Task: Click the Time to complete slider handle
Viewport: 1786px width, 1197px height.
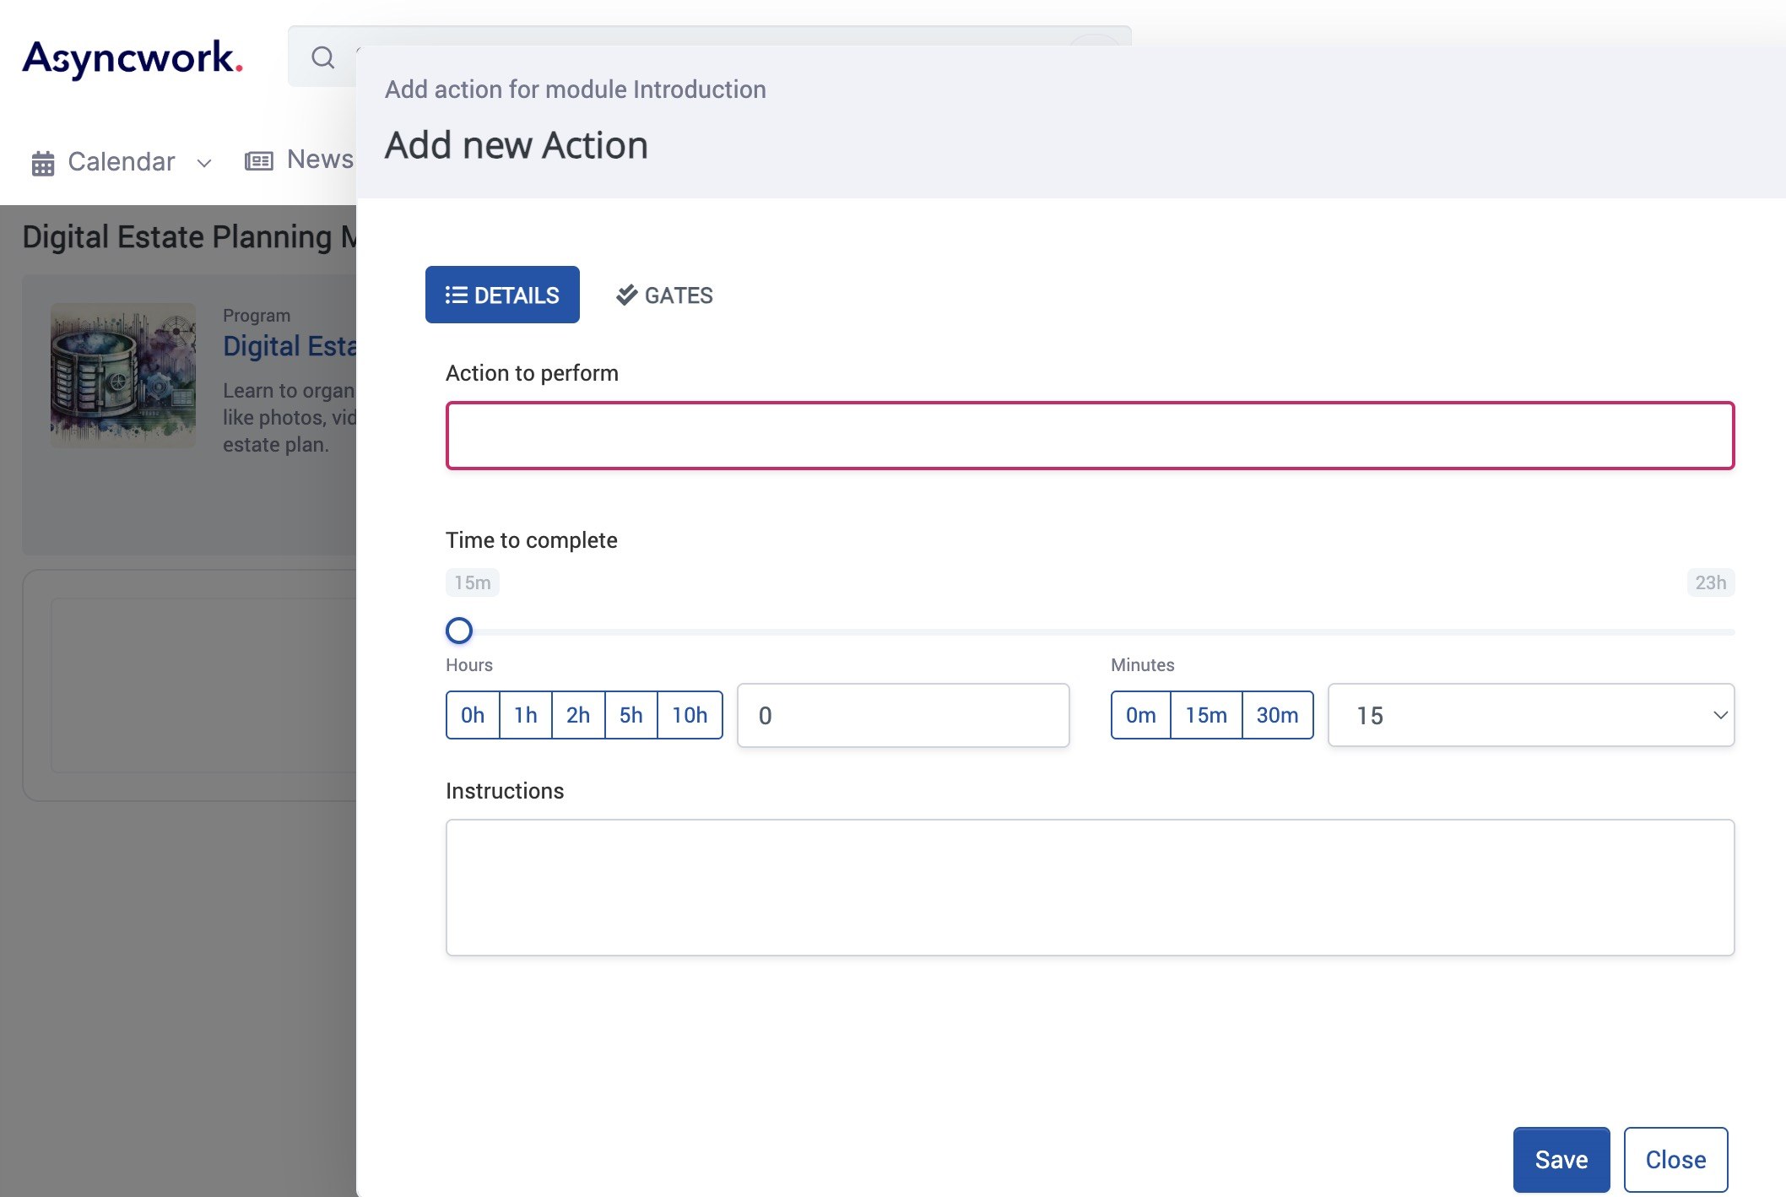Action: click(x=459, y=631)
